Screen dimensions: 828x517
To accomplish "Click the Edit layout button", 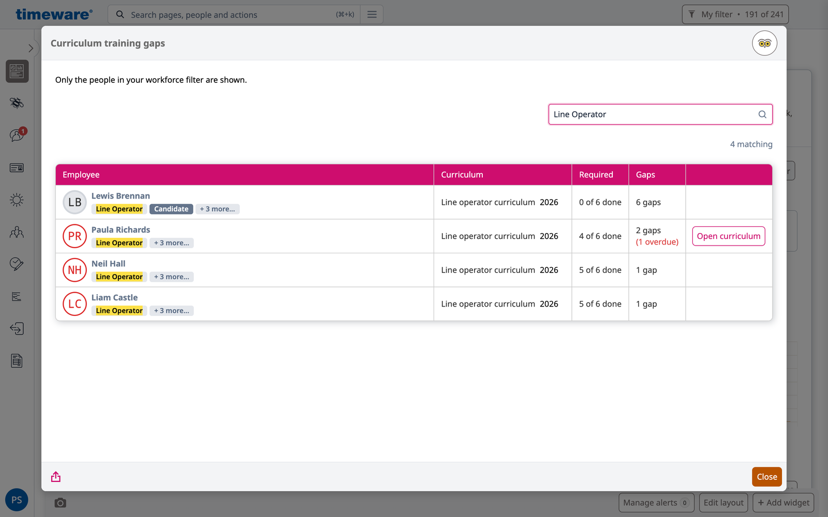I will (x=723, y=503).
